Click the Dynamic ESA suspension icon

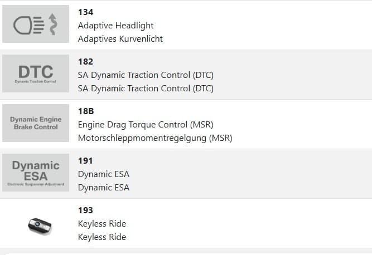tap(36, 173)
